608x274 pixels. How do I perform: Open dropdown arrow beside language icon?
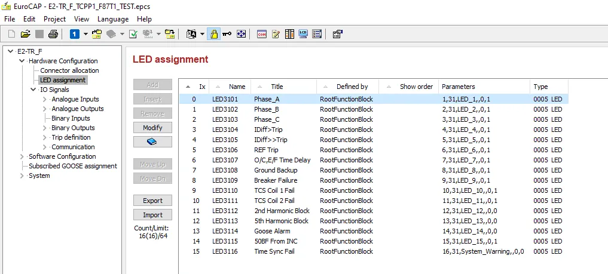coord(202,34)
